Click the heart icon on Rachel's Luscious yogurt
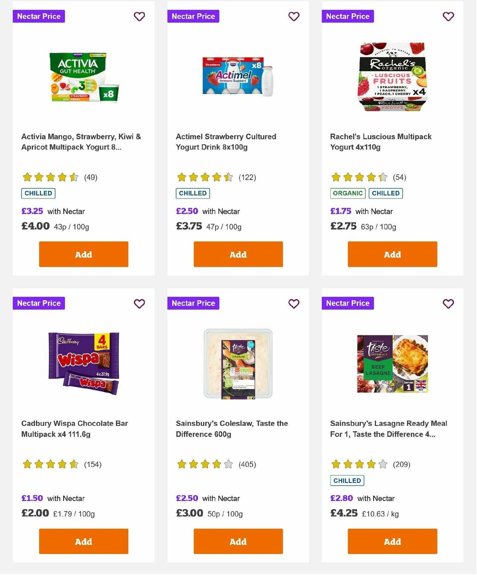This screenshot has height=575, width=477. (448, 16)
